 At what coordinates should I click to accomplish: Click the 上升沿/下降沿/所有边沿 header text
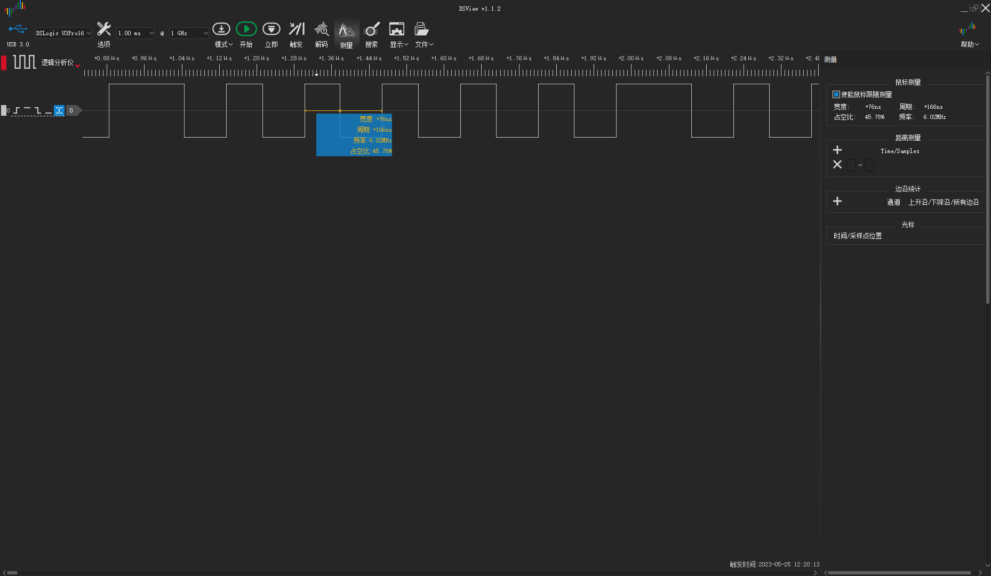[944, 202]
